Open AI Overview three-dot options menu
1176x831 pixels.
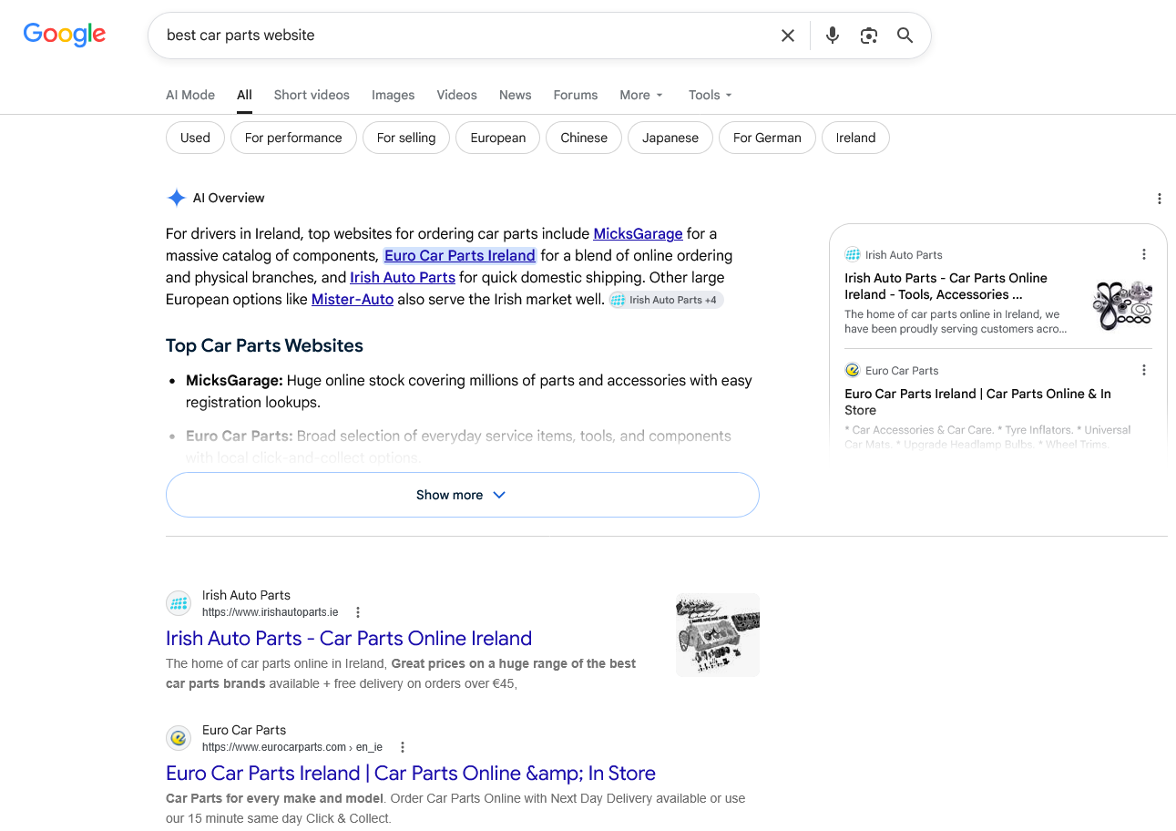tap(1160, 199)
